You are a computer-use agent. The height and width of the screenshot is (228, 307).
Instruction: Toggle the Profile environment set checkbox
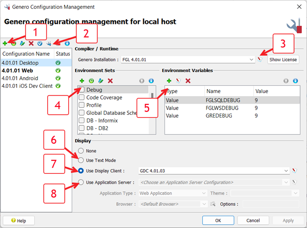point(81,105)
